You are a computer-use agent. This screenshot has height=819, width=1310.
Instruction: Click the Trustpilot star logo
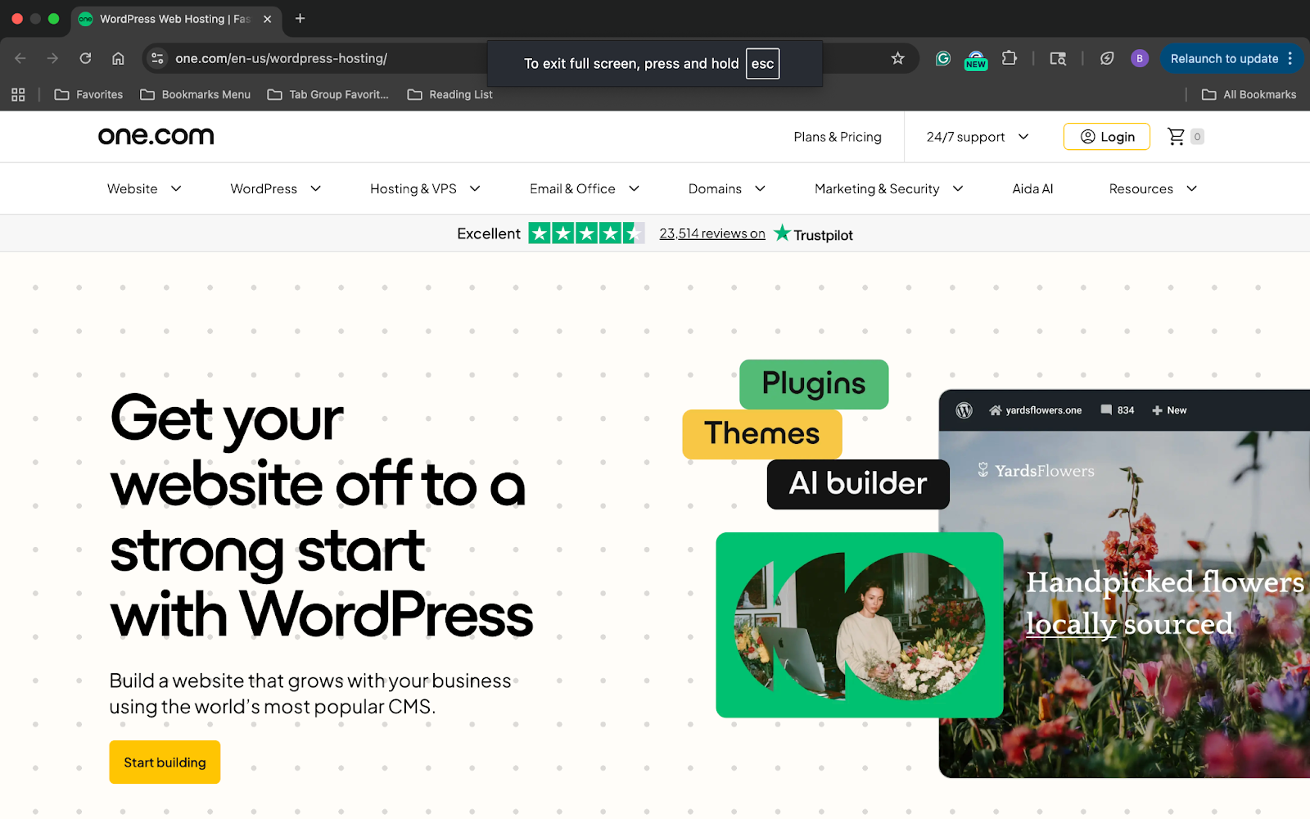pos(783,233)
